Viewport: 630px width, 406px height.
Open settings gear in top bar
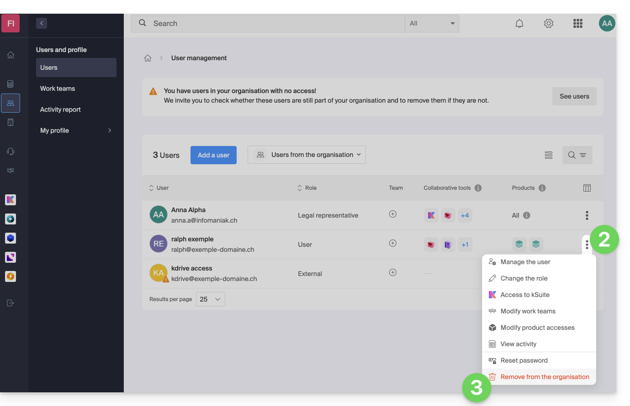549,23
